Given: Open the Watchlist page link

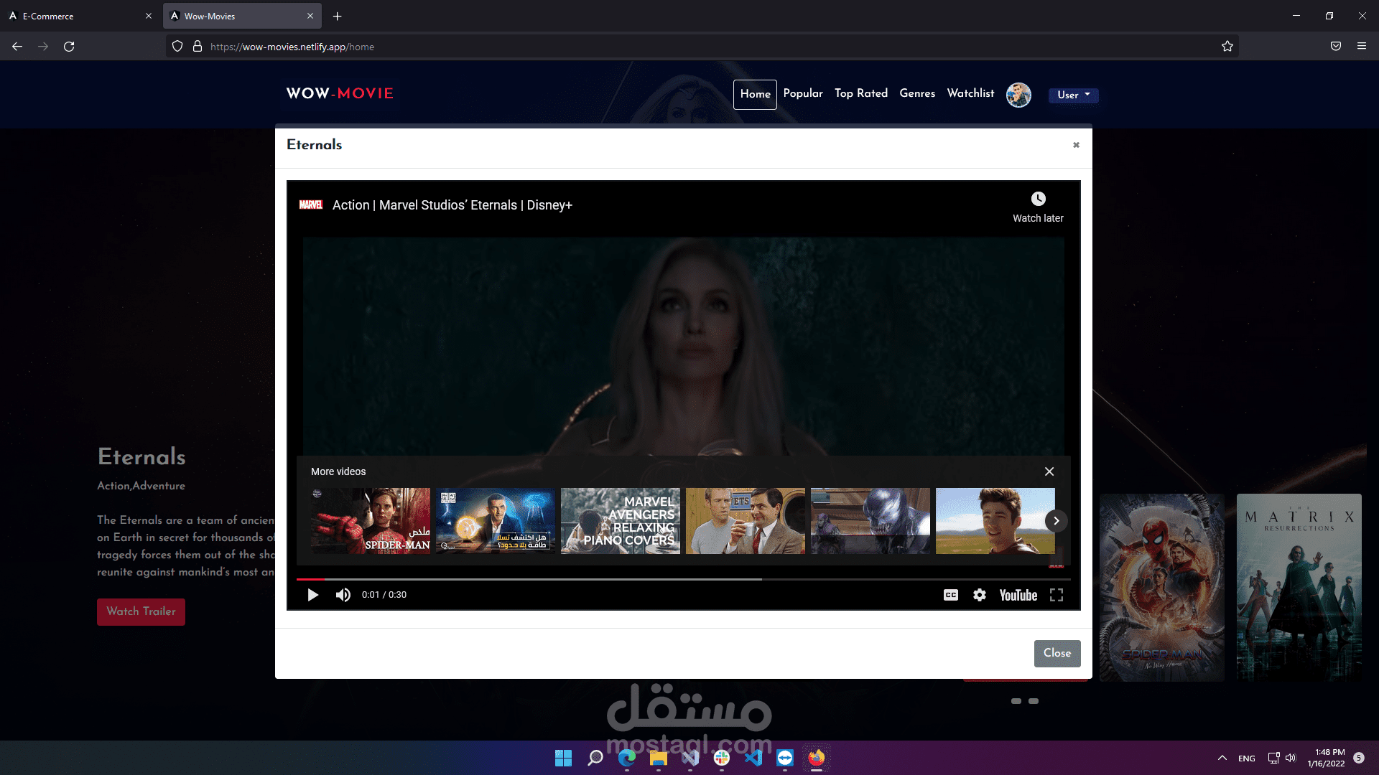Looking at the screenshot, I should point(970,93).
